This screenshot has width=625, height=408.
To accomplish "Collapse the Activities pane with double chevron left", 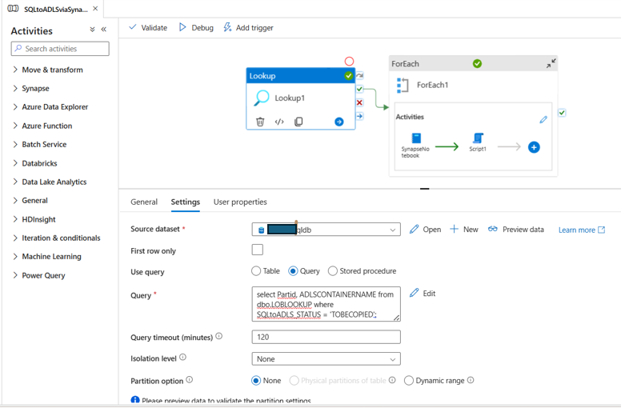I will tap(104, 30).
